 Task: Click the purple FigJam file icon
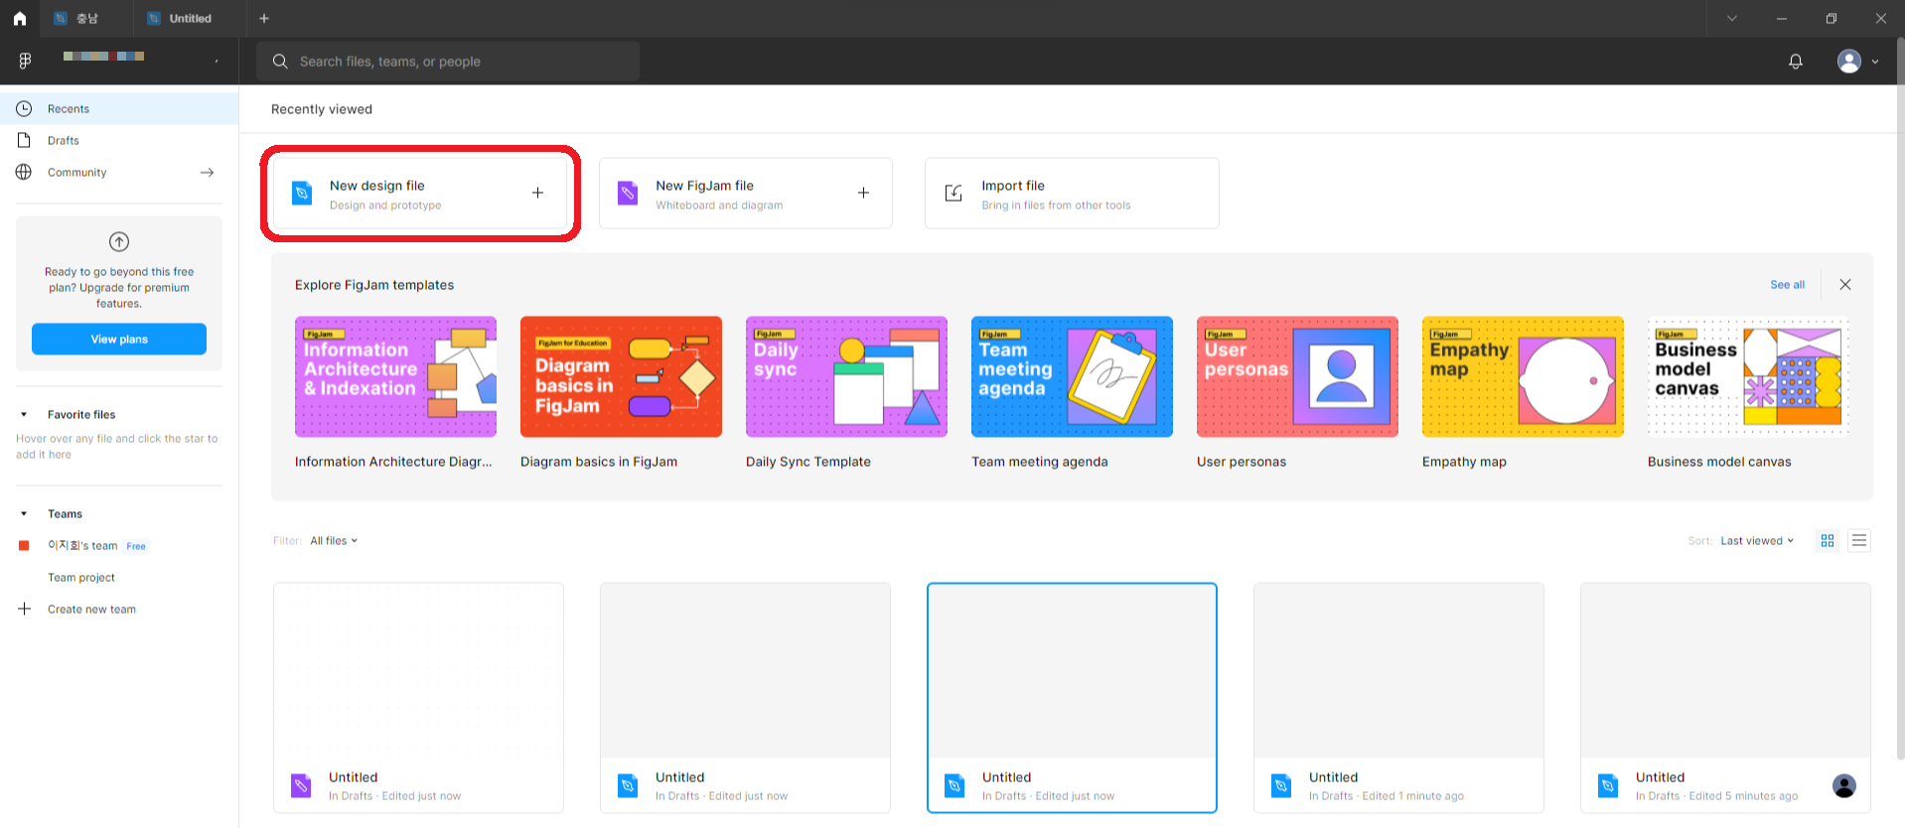pos(628,193)
